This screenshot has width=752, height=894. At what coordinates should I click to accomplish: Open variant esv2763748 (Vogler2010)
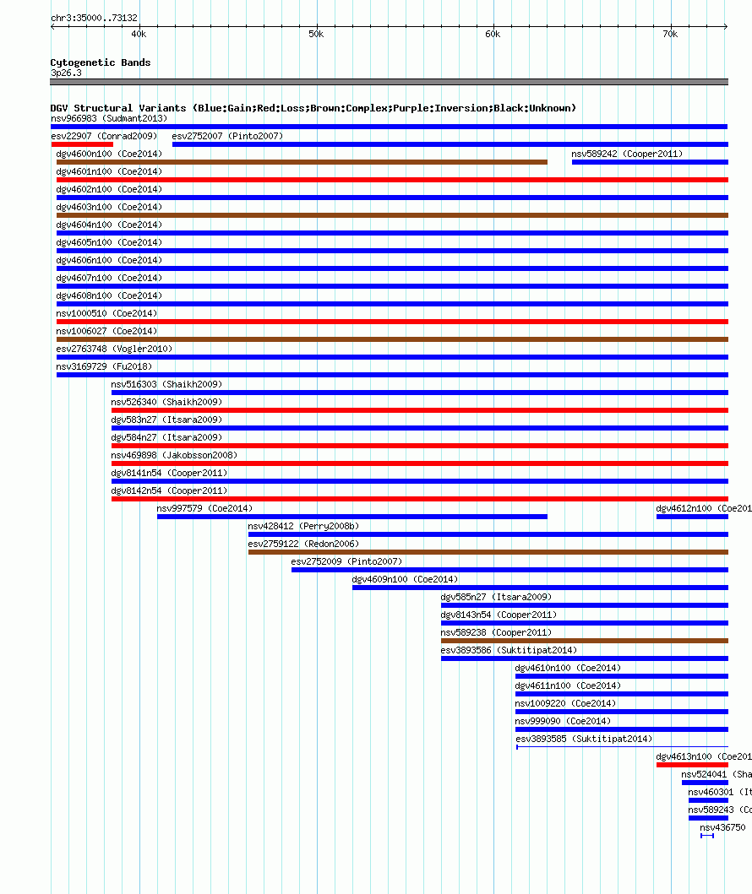point(114,349)
